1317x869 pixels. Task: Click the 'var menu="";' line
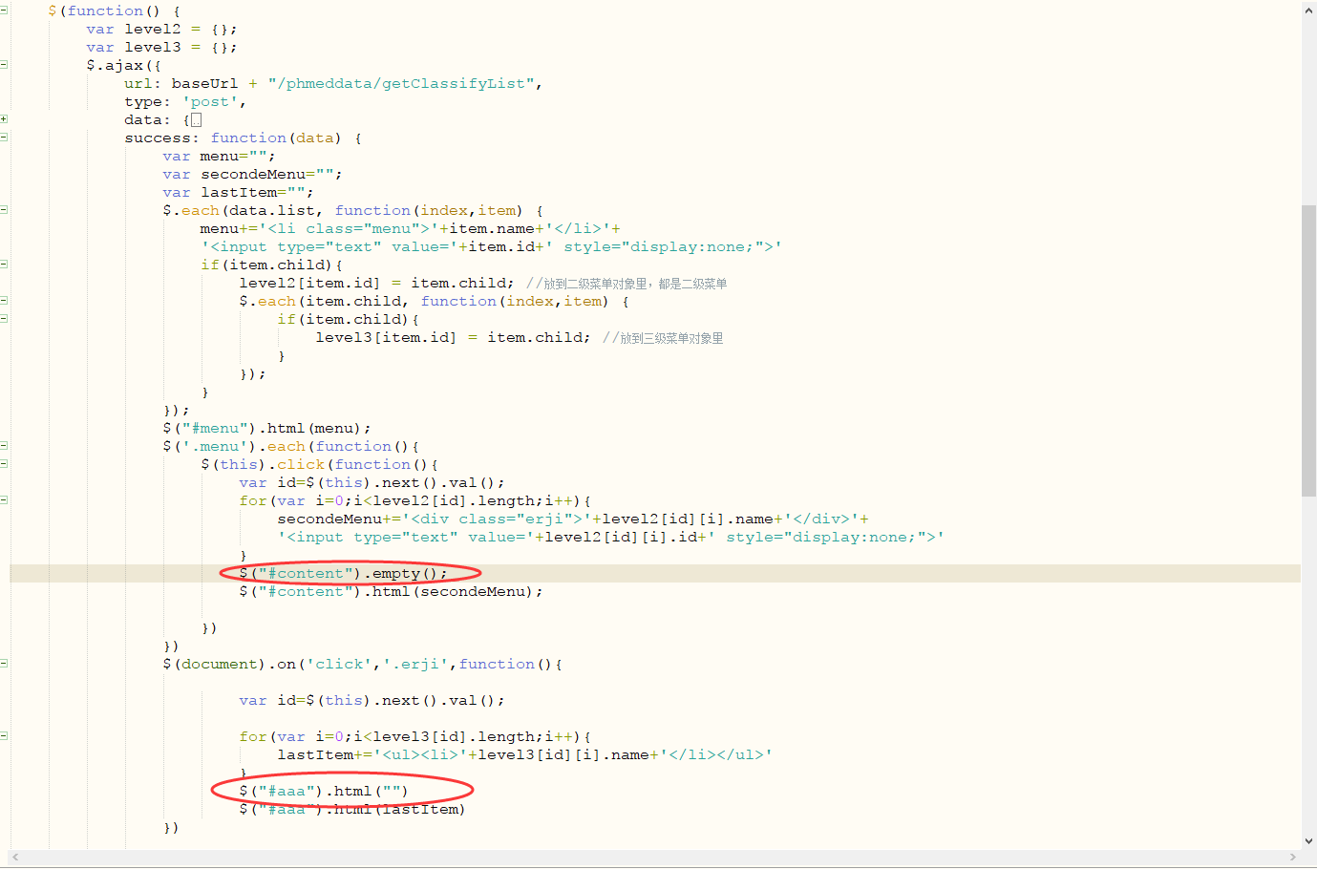pos(219,156)
